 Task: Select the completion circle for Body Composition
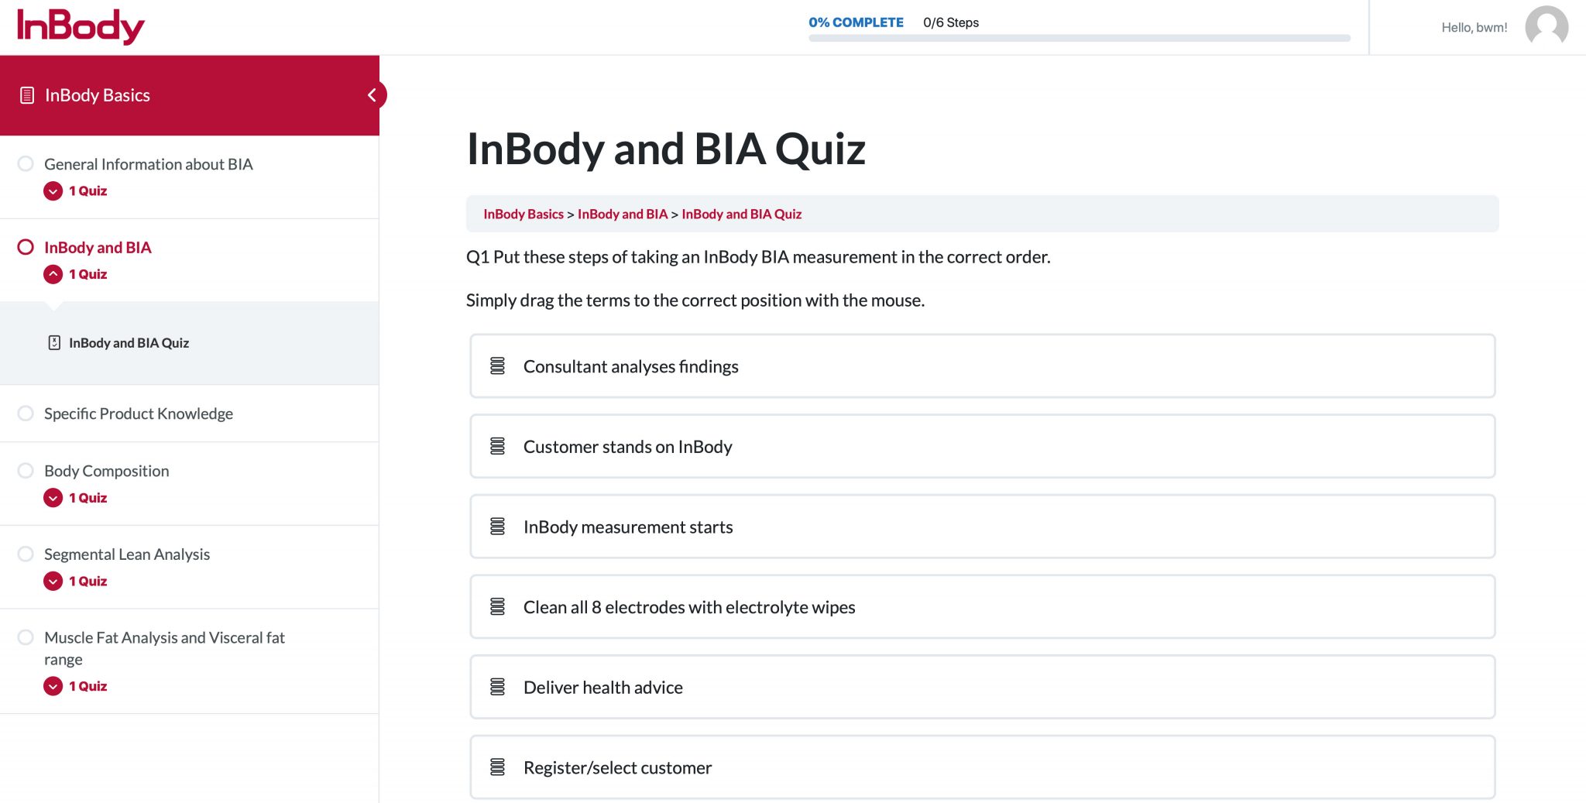[x=26, y=470]
